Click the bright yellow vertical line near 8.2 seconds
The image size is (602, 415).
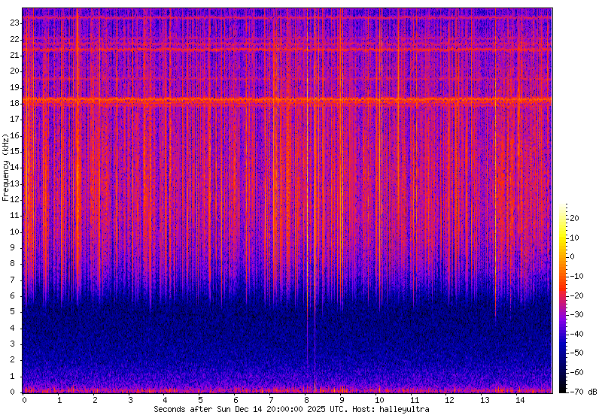coord(307,226)
